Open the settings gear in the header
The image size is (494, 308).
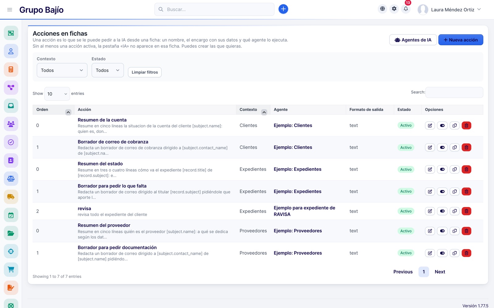tap(394, 9)
